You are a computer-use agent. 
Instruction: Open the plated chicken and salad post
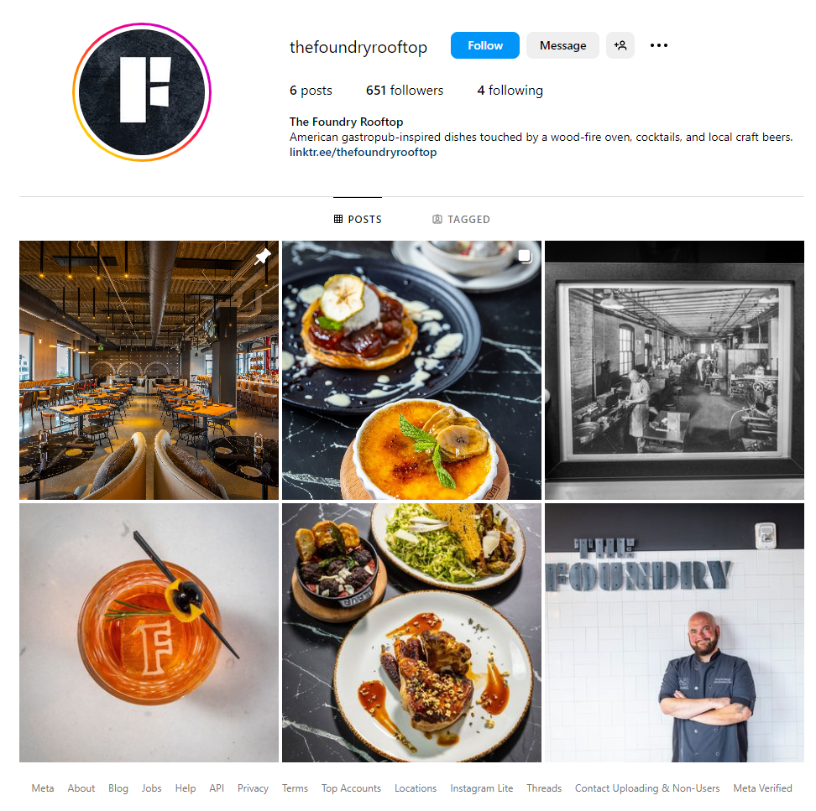click(x=411, y=632)
